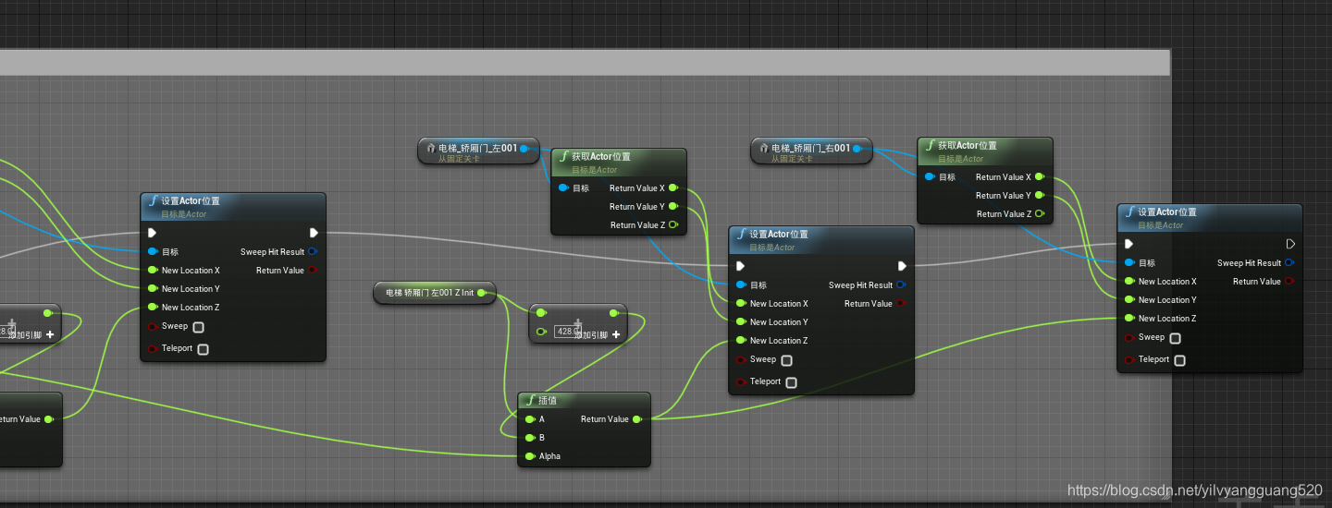Click output pin of 电梯 轿厢门 左001 Z Init node

tap(482, 293)
